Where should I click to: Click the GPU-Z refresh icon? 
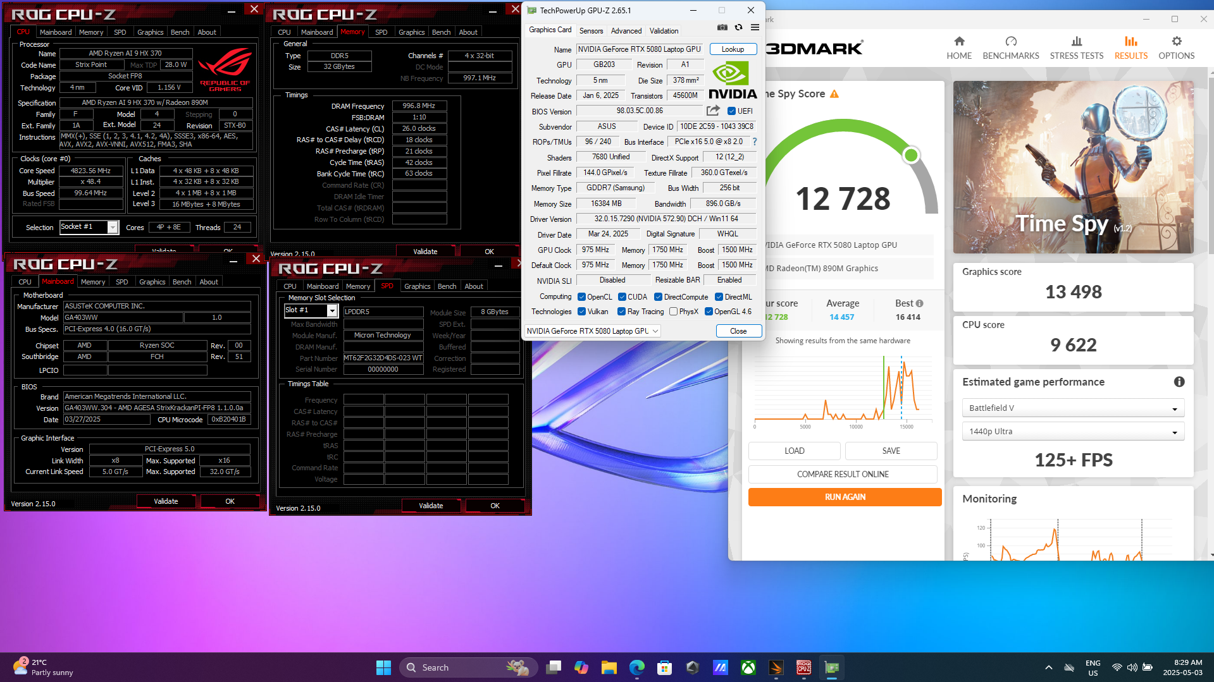[738, 27]
